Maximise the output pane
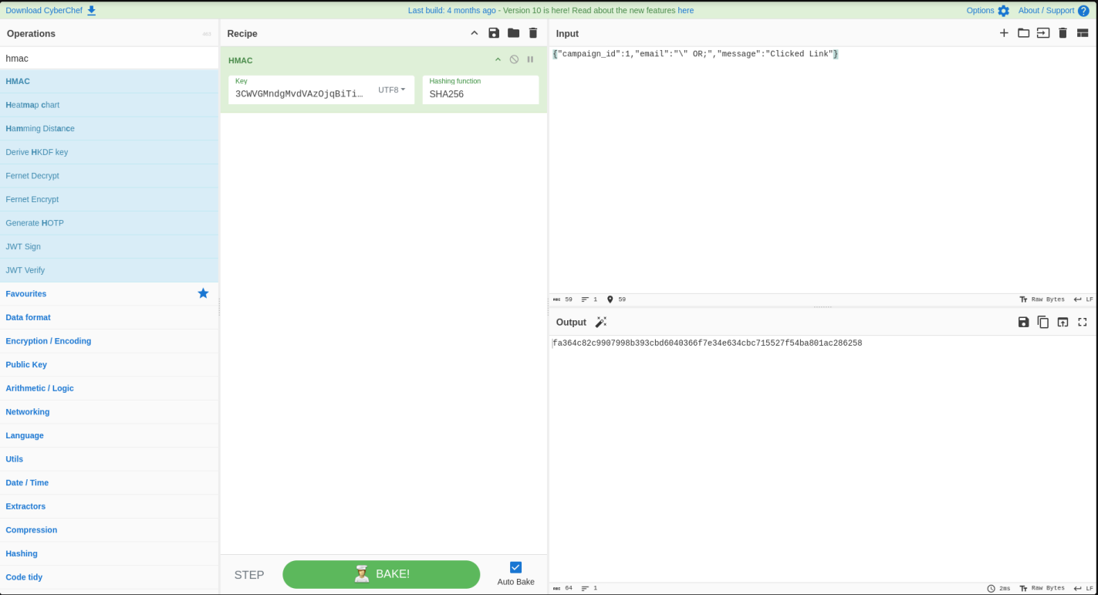This screenshot has width=1098, height=595. [x=1083, y=322]
